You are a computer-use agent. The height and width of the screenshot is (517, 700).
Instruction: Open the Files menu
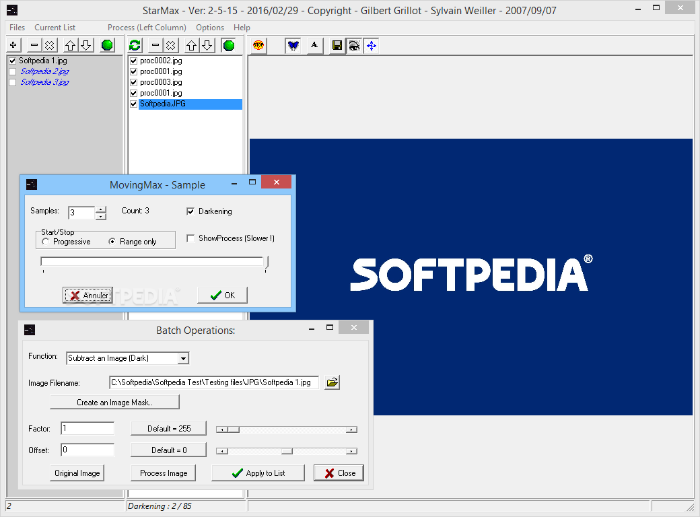point(17,28)
